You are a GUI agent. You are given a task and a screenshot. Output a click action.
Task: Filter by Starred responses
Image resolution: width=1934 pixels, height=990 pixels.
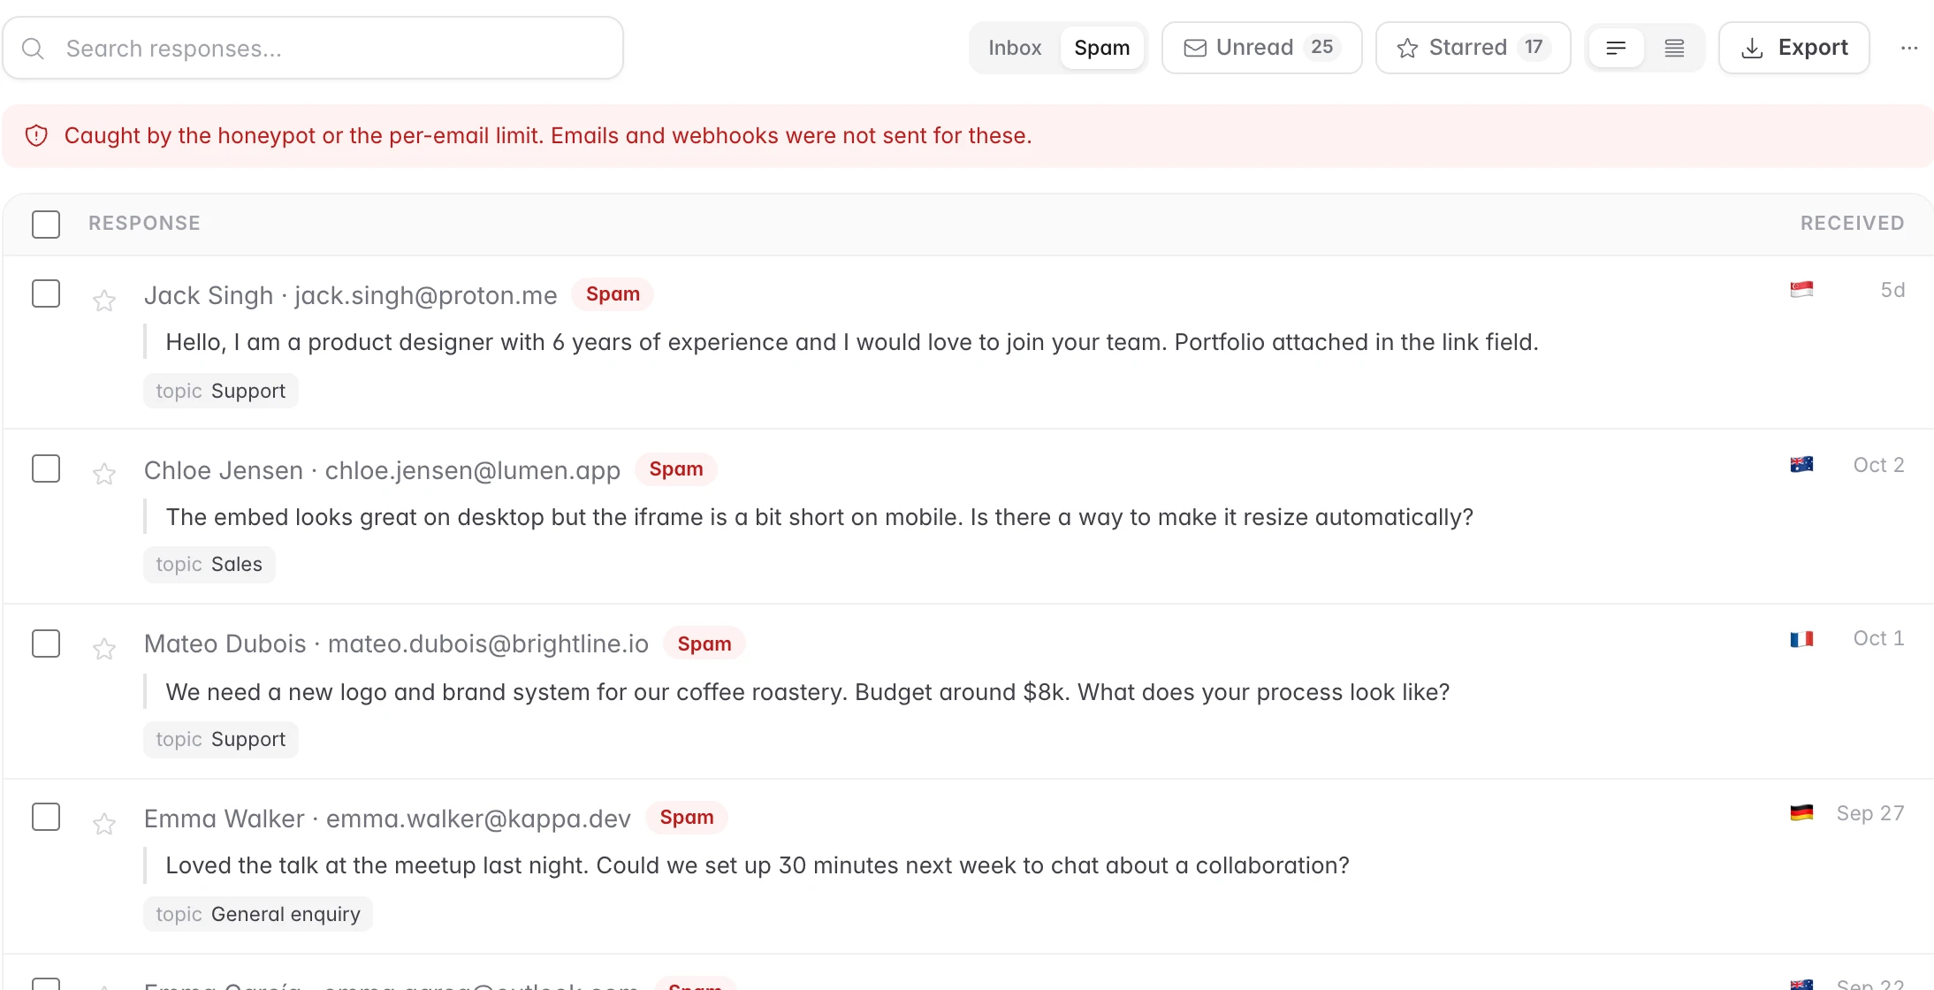[1473, 48]
